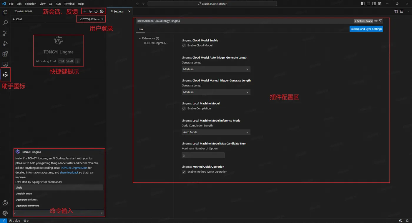Select the User settings scope tab
This screenshot has width=412, height=223.
click(140, 29)
